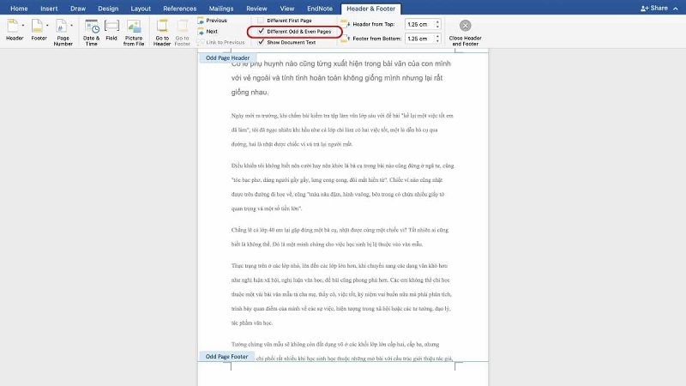Select the Header & Footer tab
Viewport: 686px width, 386px height.
coord(371,9)
